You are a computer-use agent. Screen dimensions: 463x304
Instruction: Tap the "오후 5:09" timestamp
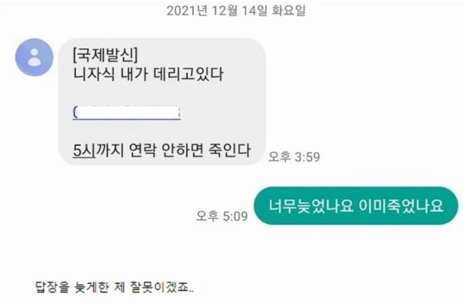point(222,216)
